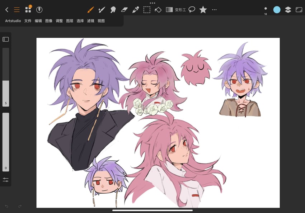Image resolution: width=305 pixels, height=213 pixels.
Task: Adjust the opacity O slider
Action: 6,142
